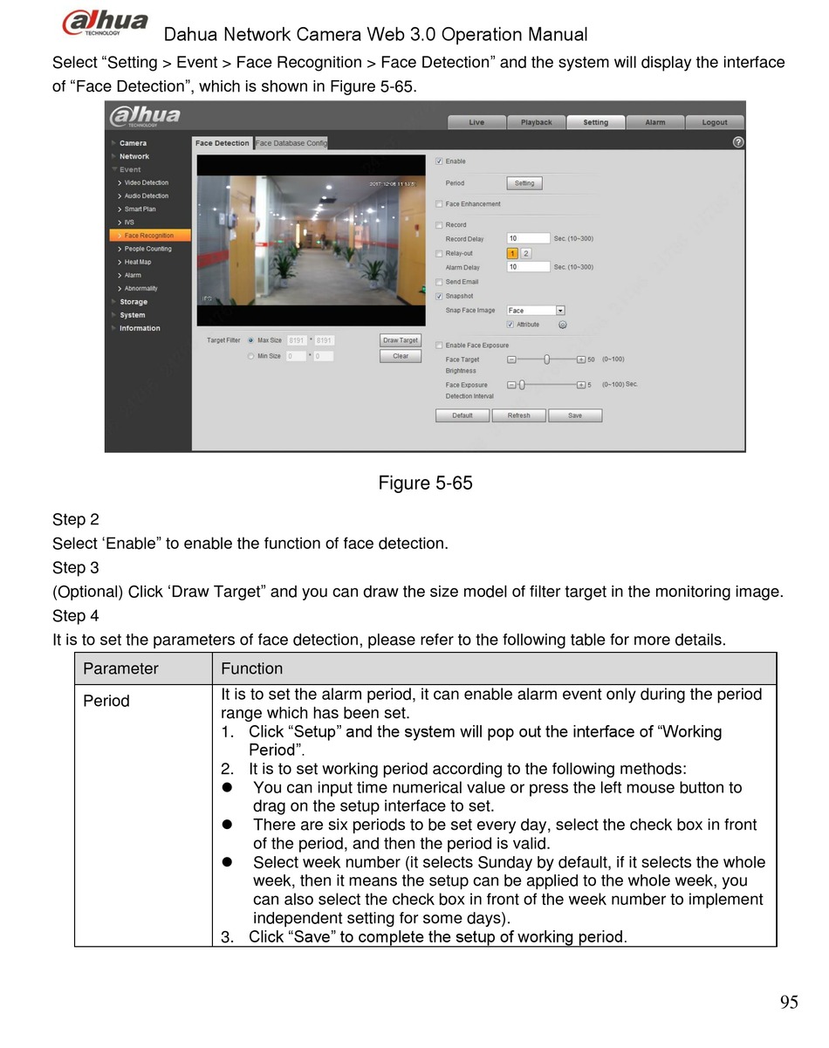Uncheck the Attribute checkbox

tap(510, 325)
